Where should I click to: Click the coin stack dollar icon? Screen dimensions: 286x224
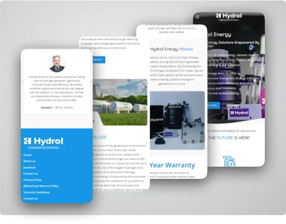pyautogui.click(x=229, y=161)
